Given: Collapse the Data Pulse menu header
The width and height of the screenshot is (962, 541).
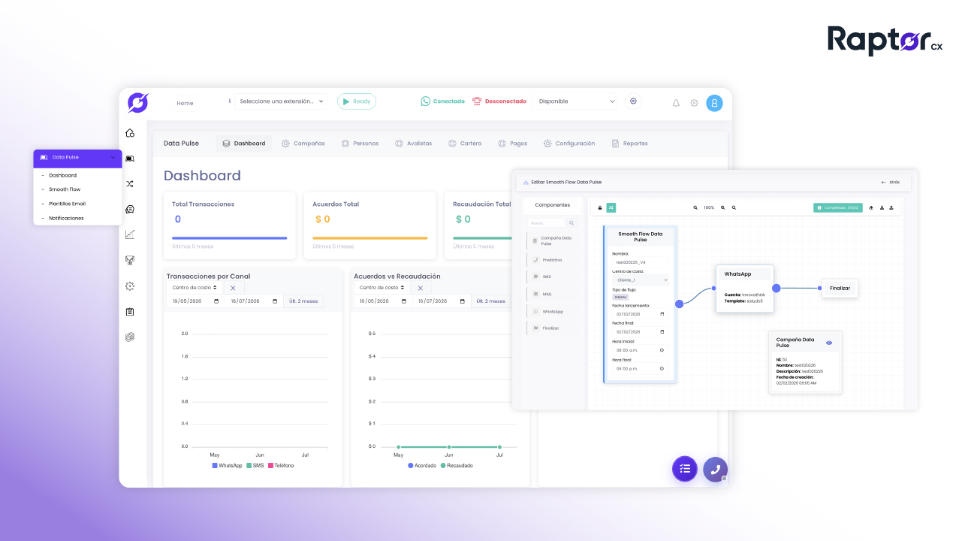Looking at the screenshot, I should tap(77, 158).
